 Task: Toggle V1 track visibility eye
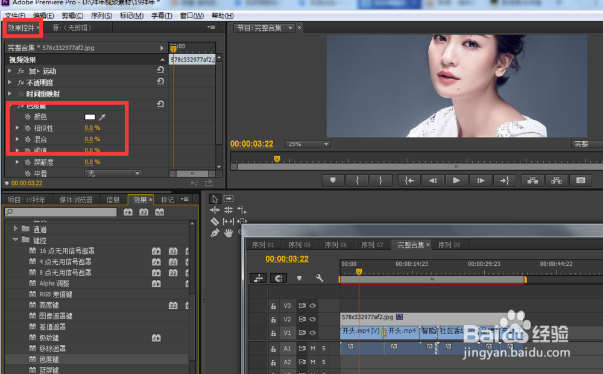(312, 332)
